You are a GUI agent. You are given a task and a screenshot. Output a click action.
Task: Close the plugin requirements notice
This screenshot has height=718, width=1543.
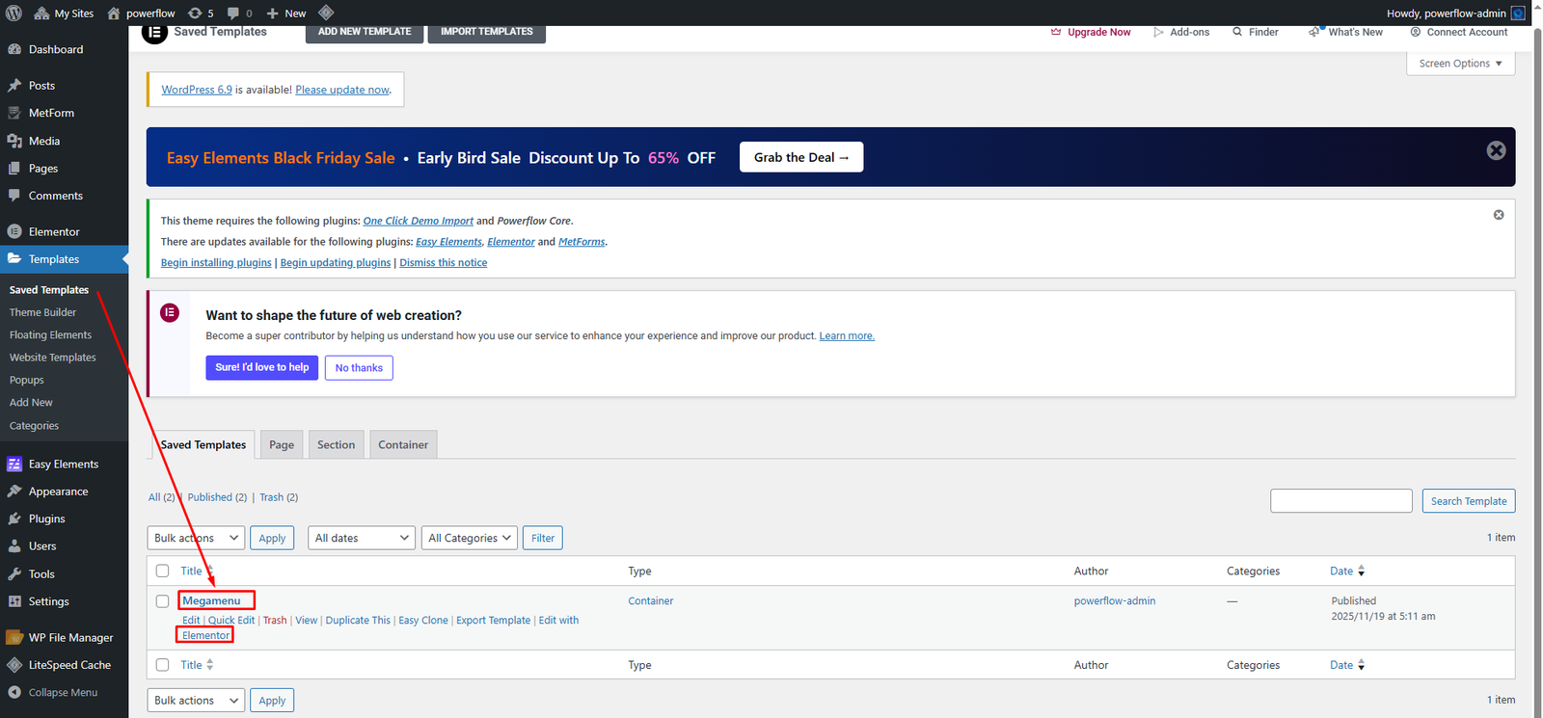click(1499, 215)
